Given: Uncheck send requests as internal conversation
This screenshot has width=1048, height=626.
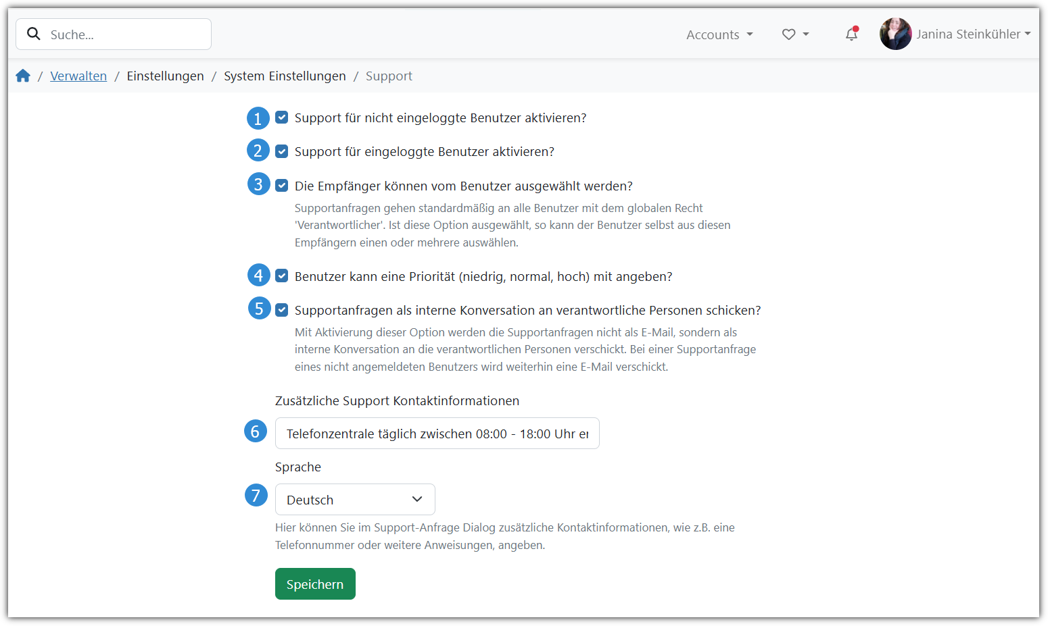Looking at the screenshot, I should coord(282,310).
